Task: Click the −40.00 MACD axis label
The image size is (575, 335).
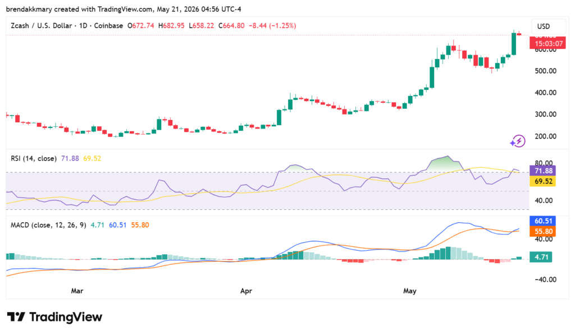Action: coord(545,279)
